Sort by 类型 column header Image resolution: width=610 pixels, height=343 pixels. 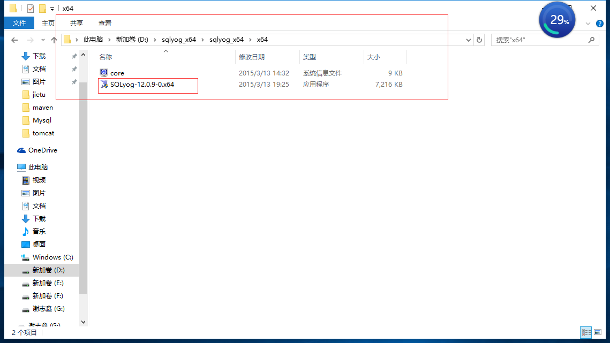[310, 57]
